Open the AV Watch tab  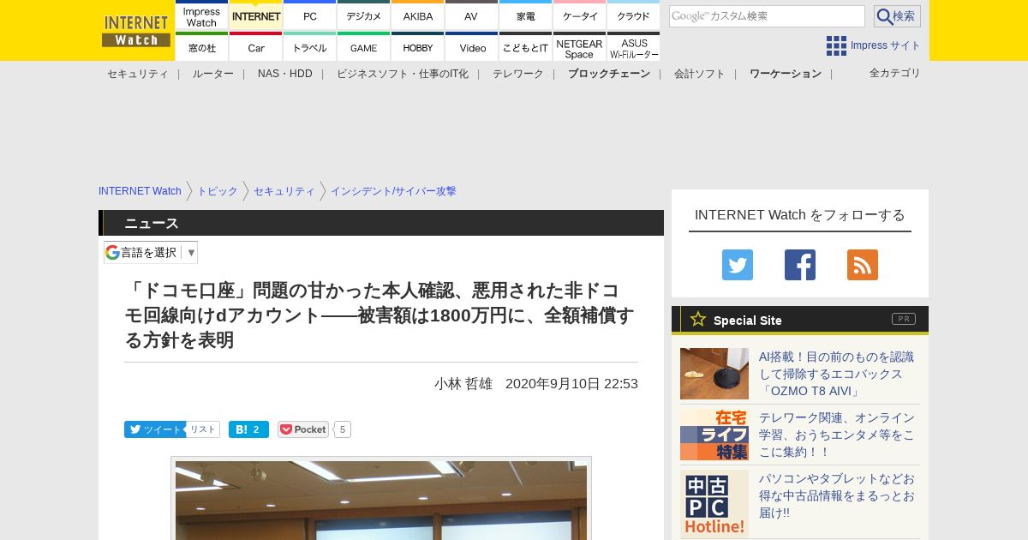tap(472, 15)
